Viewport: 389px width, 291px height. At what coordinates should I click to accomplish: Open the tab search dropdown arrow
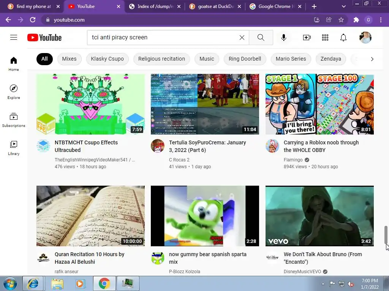tap(343, 6)
